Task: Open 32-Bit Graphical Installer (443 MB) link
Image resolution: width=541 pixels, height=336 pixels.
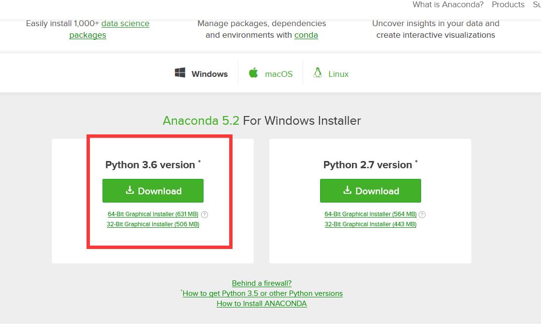Action: click(x=370, y=224)
